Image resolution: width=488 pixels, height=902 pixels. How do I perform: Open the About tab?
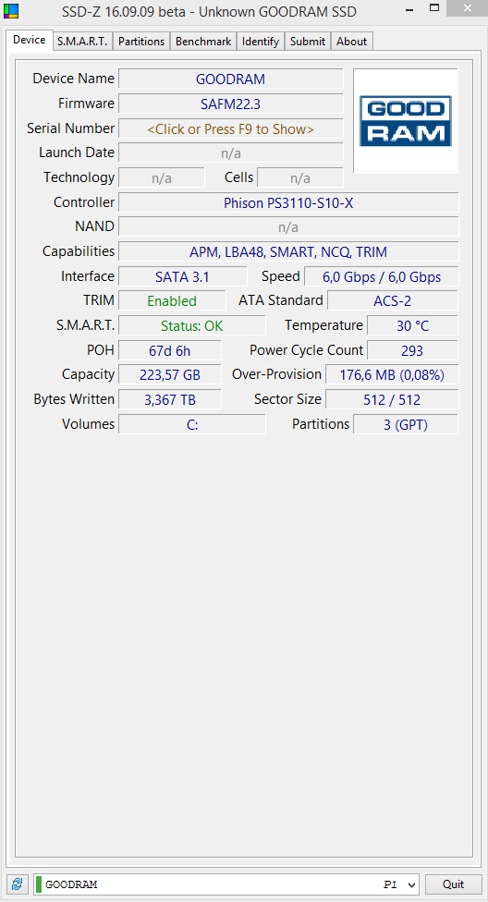point(351,42)
